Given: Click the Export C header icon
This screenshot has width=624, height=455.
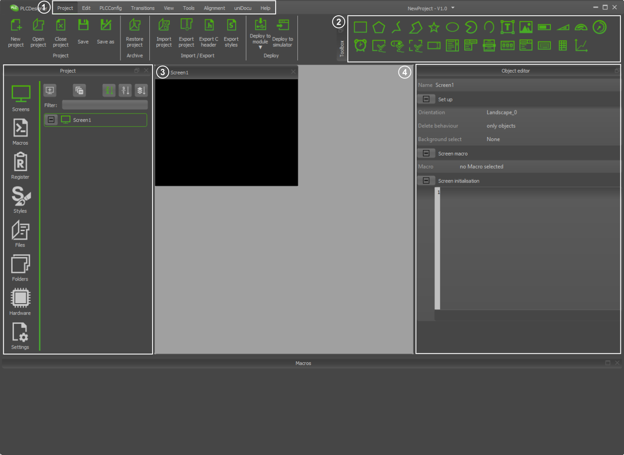Looking at the screenshot, I should 208,33.
